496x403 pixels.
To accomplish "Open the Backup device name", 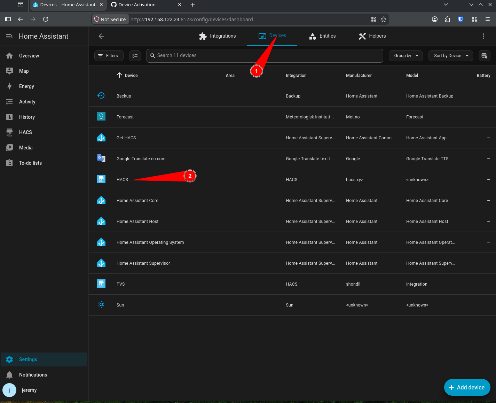I will point(124,96).
